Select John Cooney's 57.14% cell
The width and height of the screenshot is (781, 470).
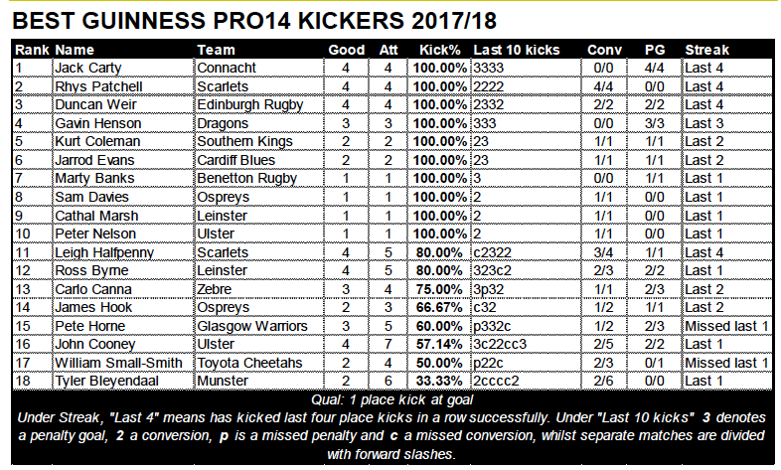[x=439, y=344]
